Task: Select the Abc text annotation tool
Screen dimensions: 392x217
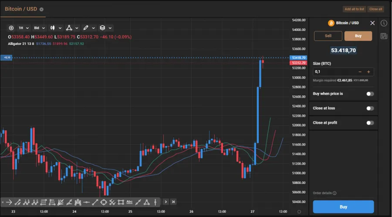Action: tap(129, 202)
